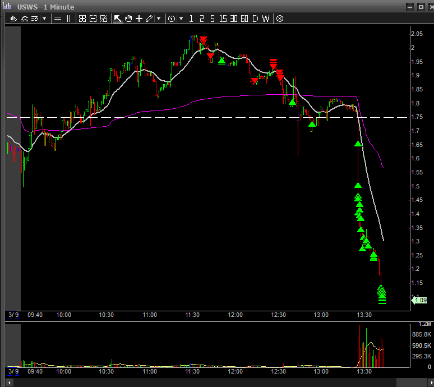The width and height of the screenshot is (434, 387).
Task: Click the circled X clear icon
Action: pyautogui.click(x=280, y=19)
